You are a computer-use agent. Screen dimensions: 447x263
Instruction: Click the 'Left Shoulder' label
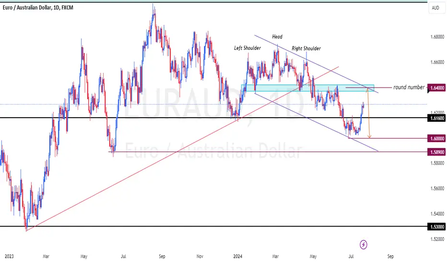pyautogui.click(x=247, y=48)
